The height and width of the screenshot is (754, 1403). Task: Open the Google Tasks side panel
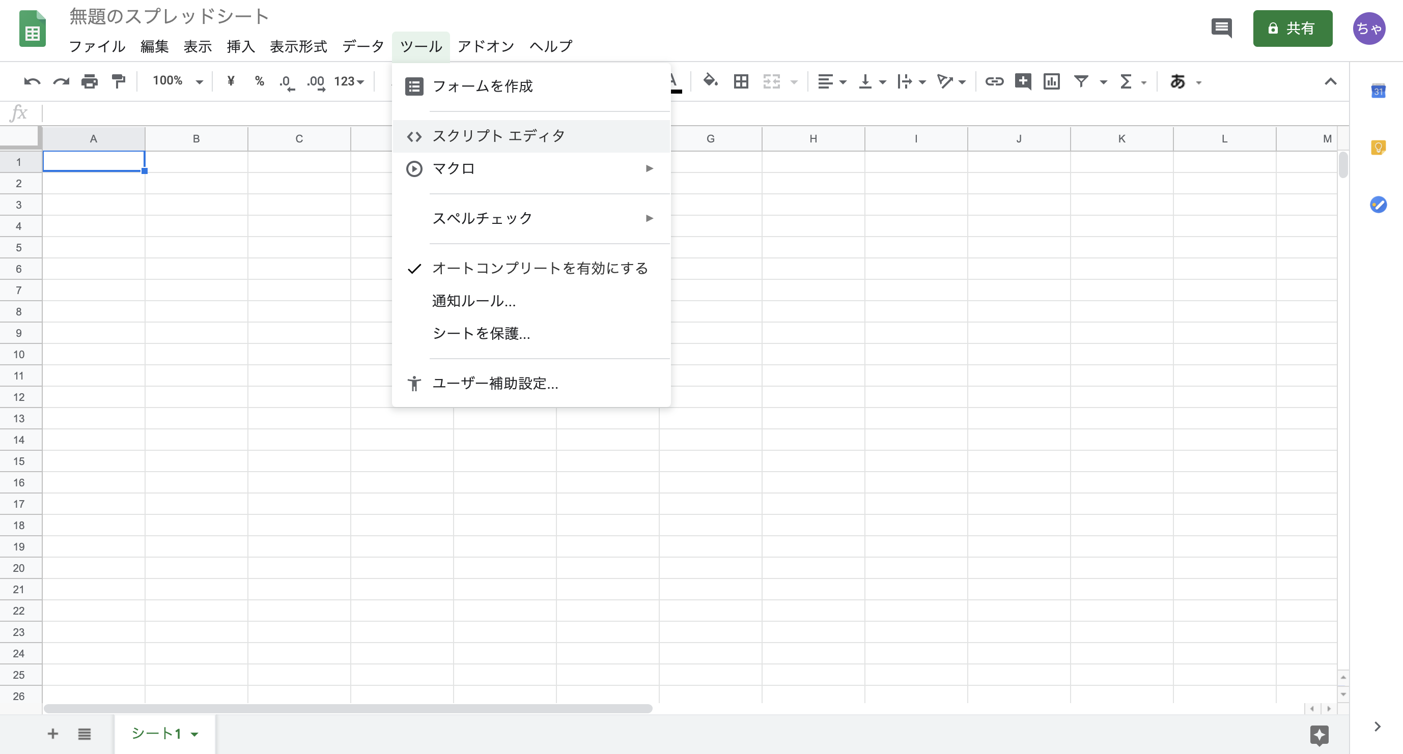1379,206
